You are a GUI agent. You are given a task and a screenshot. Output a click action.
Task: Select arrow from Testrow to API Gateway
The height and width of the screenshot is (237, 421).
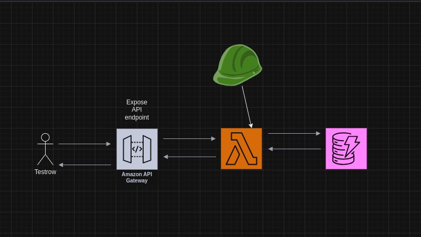[x=84, y=144]
